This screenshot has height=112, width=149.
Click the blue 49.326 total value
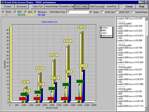[x=41, y=15]
